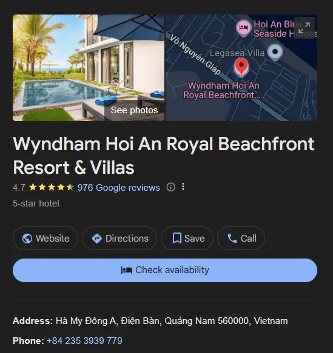
Task: Click the resort pool photo thumbnail
Action: pos(89,68)
